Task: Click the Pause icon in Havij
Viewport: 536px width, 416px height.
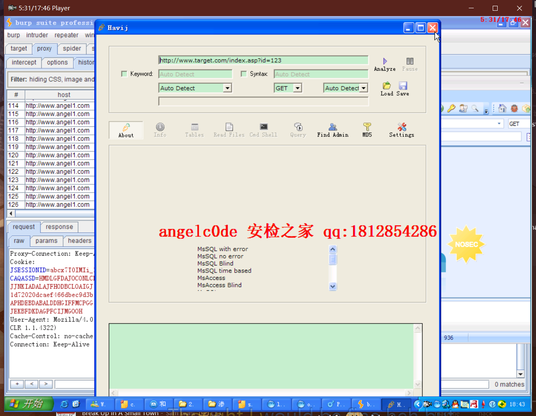Action: [x=410, y=61]
